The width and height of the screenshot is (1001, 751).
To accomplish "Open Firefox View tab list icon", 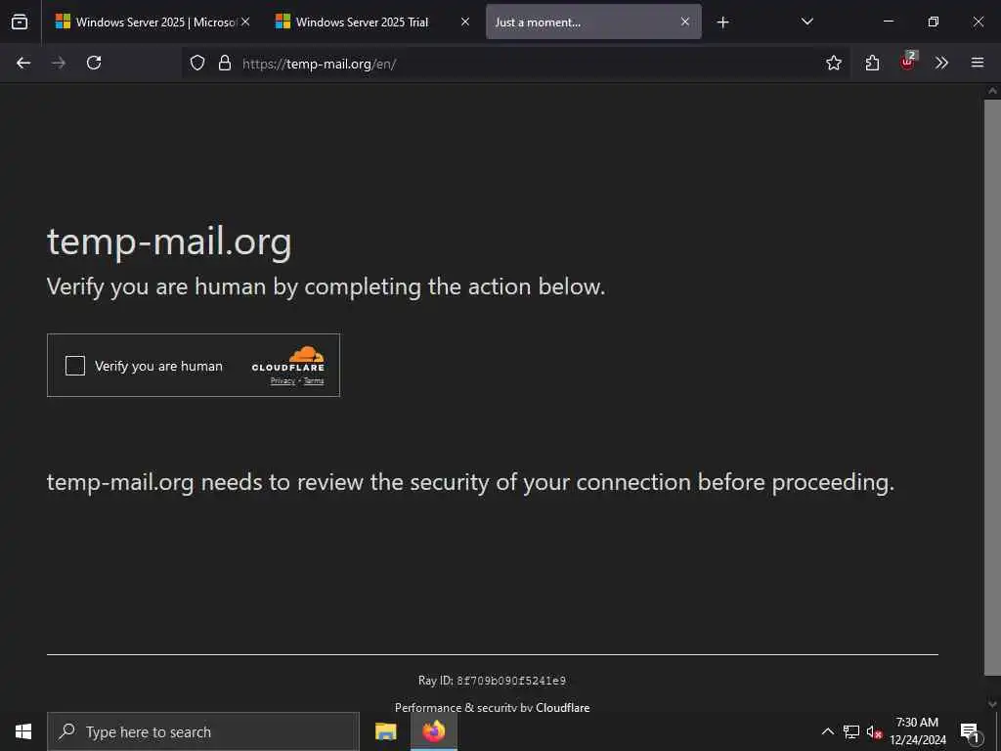I will coord(20,22).
